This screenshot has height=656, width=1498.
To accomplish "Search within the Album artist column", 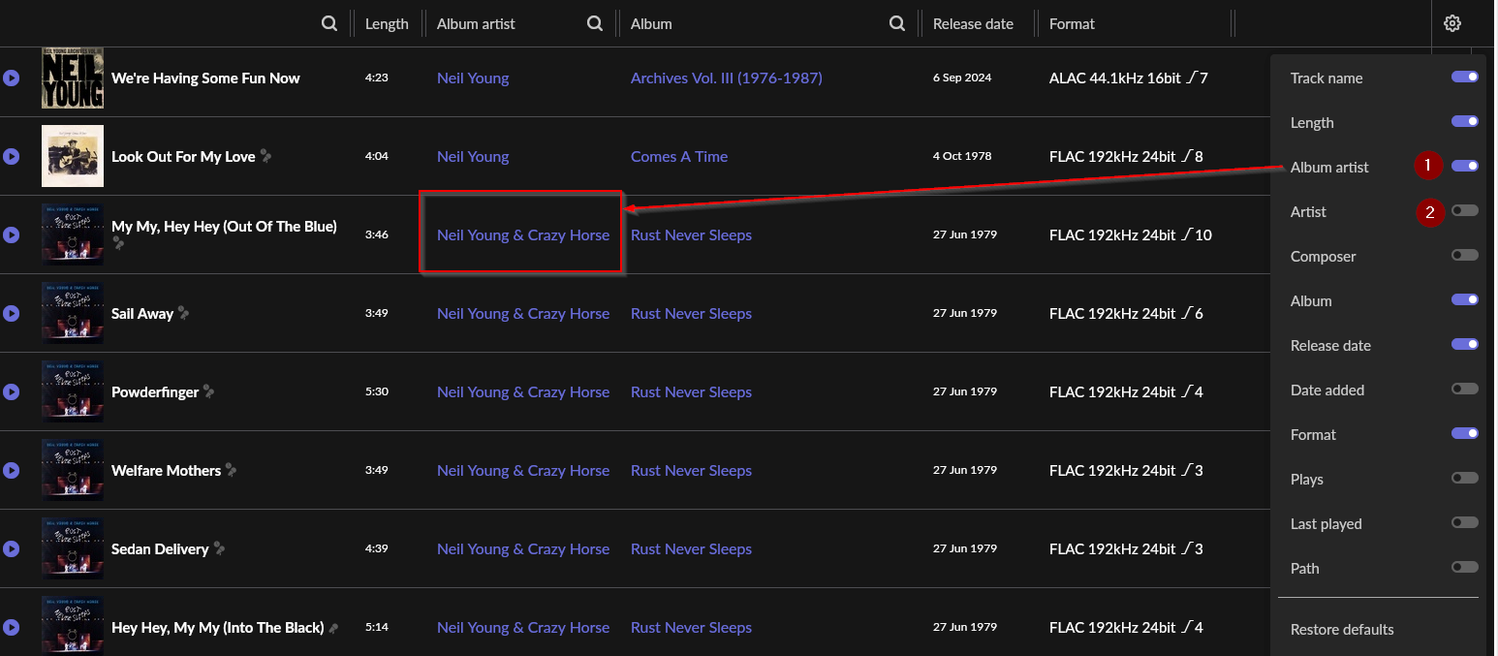I will click(x=595, y=23).
